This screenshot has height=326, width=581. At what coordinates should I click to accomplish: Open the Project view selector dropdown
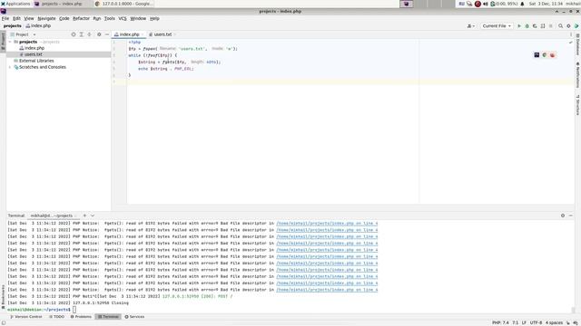(23, 34)
